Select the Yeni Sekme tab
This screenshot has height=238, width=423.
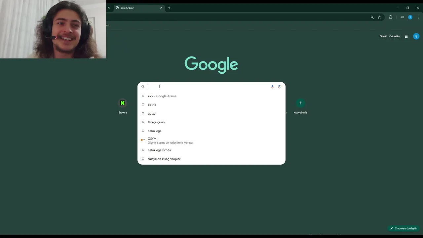[139, 8]
